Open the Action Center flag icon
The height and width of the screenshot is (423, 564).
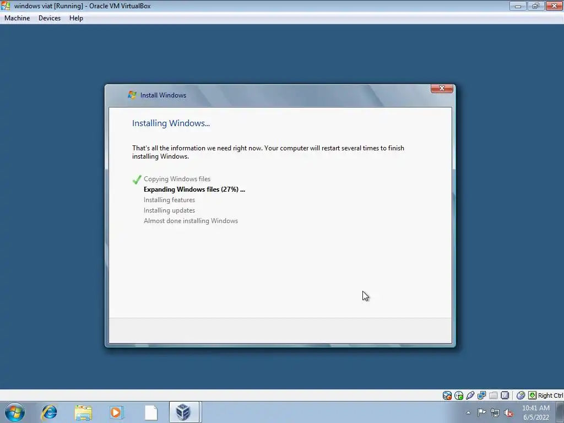coord(481,413)
